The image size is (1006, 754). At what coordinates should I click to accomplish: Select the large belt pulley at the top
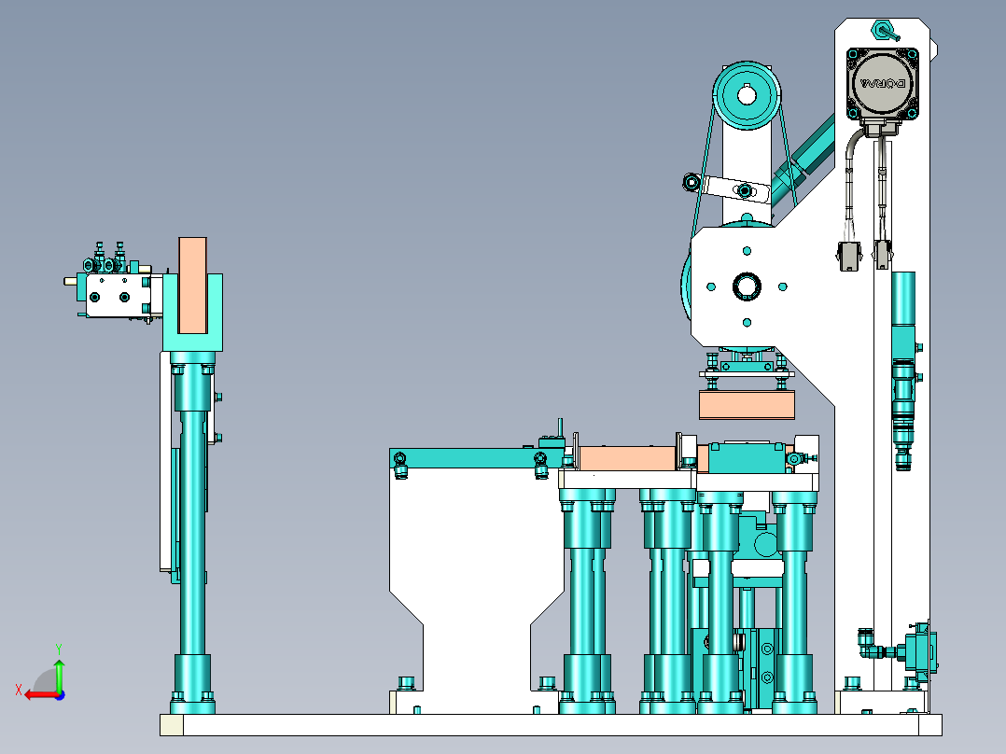[x=747, y=95]
